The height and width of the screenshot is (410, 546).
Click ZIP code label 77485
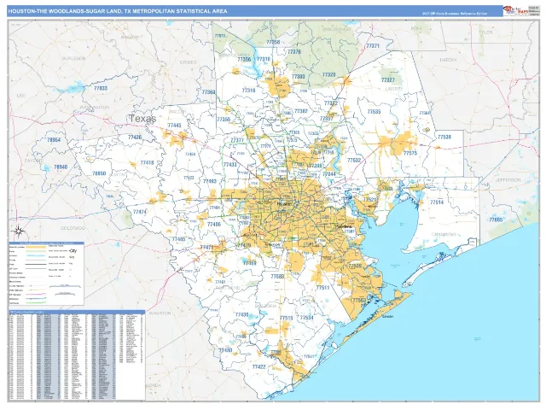(x=178, y=239)
